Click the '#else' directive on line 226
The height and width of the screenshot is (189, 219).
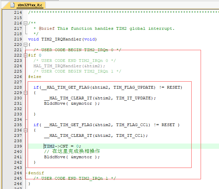(x=35, y=77)
